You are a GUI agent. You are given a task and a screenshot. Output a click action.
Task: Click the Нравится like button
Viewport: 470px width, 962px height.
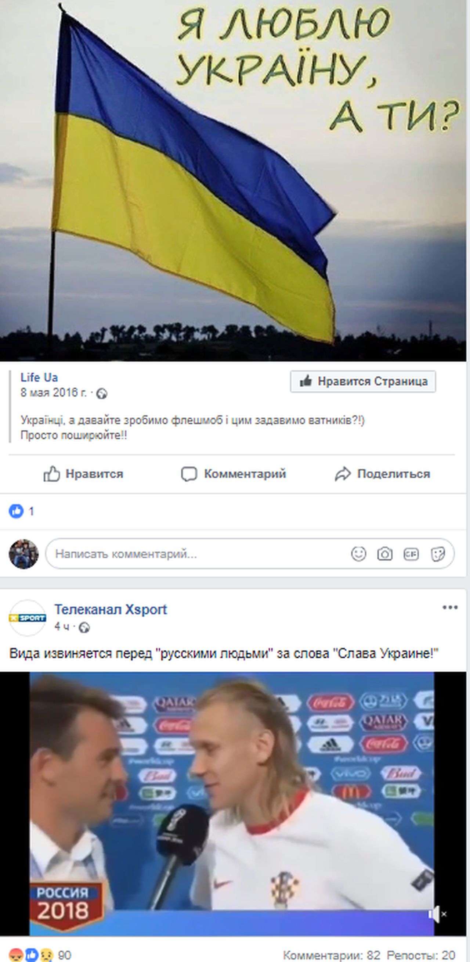(83, 474)
